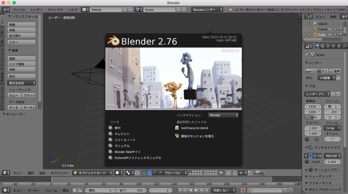Viewport: 348px width, 194px height.
Task: Open the 原点を設定 dropdown
Action: click(x=21, y=83)
